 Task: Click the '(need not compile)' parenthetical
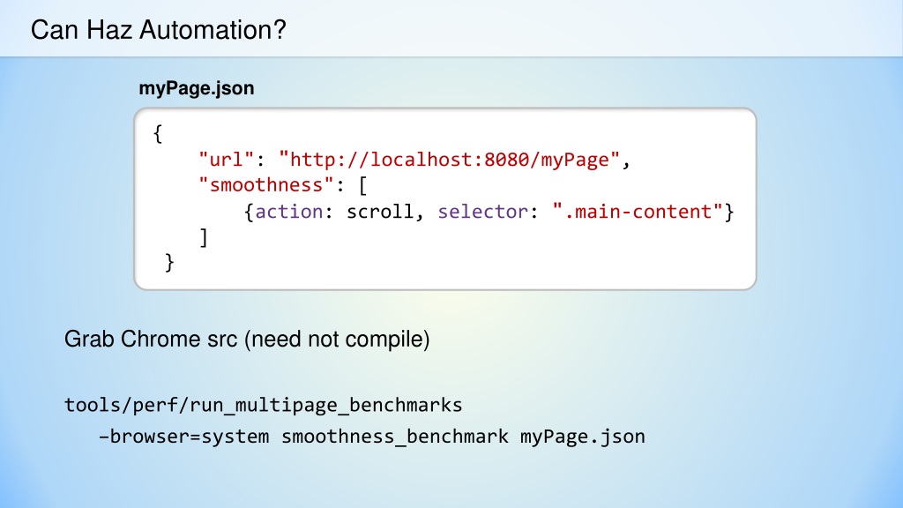pos(337,339)
